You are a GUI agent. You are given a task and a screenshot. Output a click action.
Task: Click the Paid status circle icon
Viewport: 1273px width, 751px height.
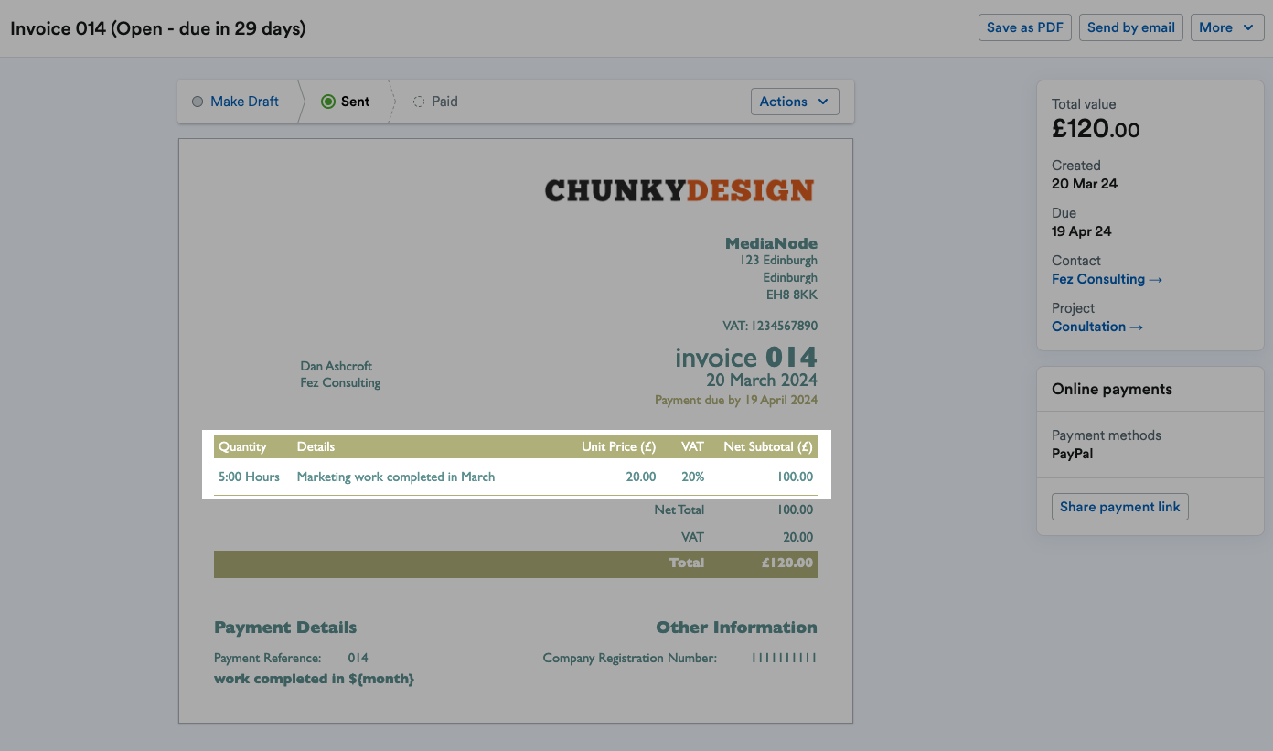419,102
